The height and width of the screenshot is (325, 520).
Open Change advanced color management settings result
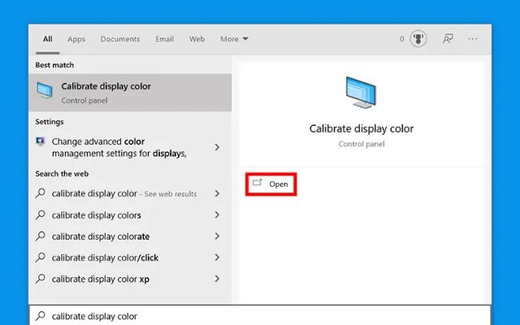click(x=130, y=147)
